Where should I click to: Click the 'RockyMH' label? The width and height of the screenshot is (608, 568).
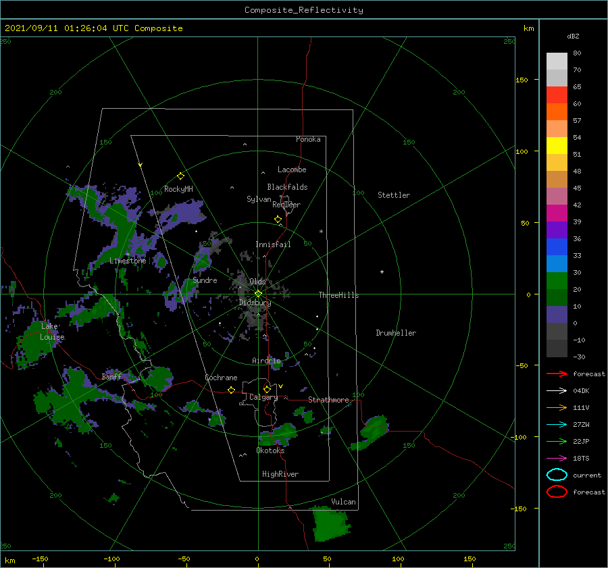pos(178,189)
